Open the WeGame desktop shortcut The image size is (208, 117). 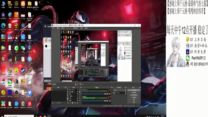[x=16, y=4]
